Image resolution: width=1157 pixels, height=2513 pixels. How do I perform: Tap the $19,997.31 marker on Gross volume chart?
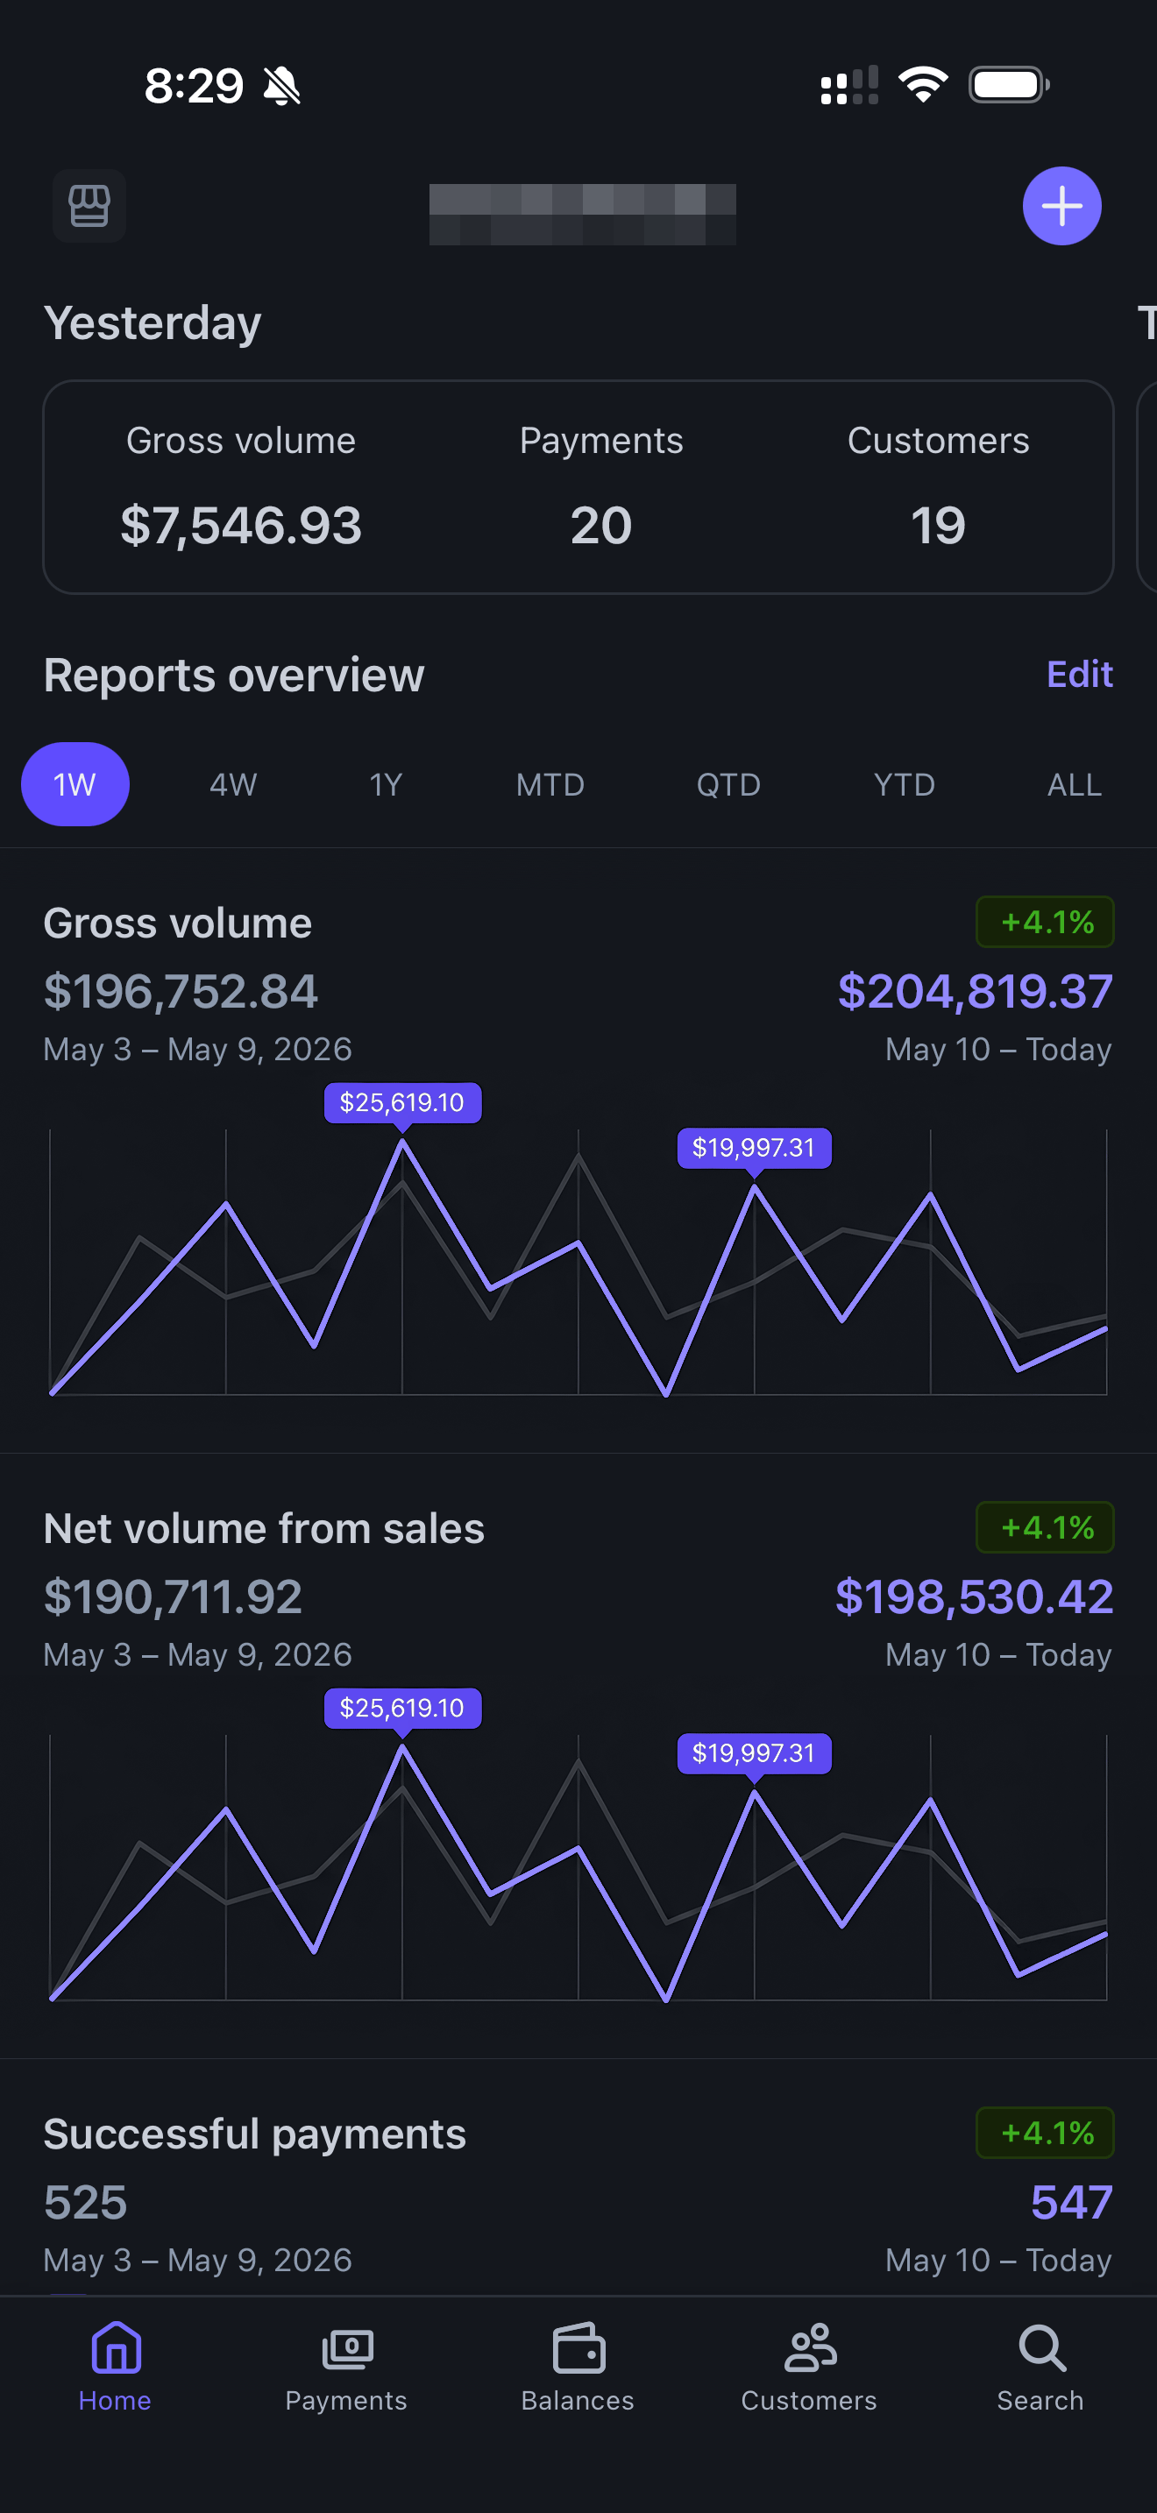pyautogui.click(x=754, y=1148)
